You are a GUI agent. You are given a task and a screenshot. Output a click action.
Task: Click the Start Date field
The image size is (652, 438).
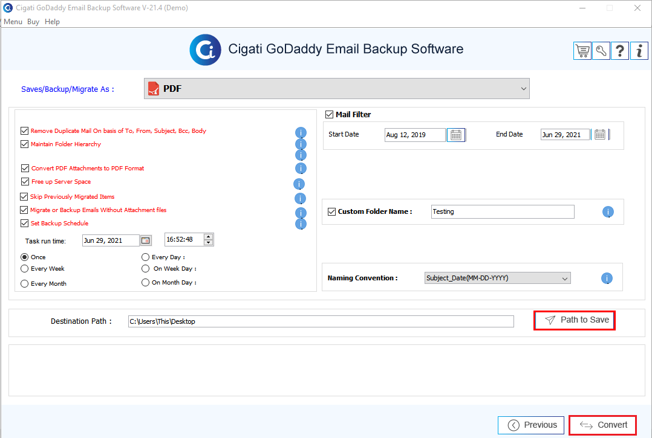coord(415,135)
